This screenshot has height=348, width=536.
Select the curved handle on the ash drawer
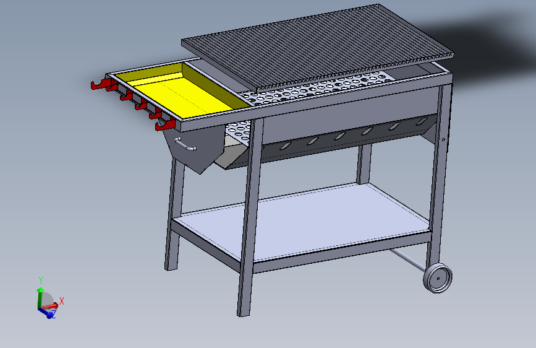185,144
